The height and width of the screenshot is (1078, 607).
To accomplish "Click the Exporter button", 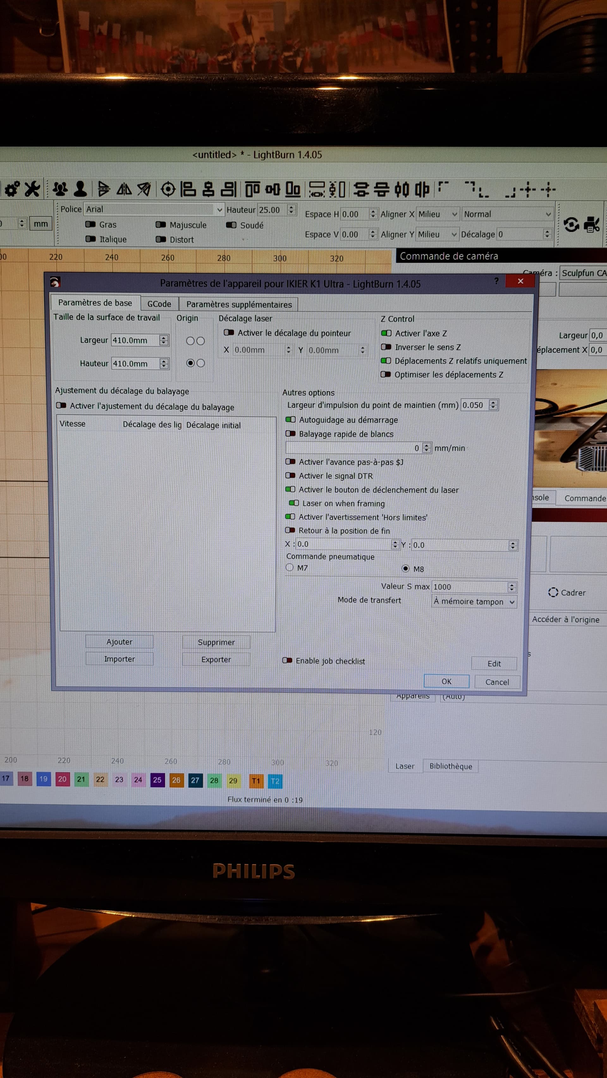I will (216, 659).
